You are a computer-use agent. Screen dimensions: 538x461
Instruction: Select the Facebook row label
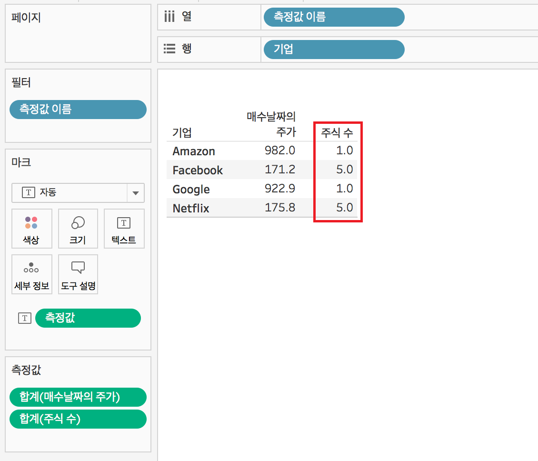click(198, 170)
